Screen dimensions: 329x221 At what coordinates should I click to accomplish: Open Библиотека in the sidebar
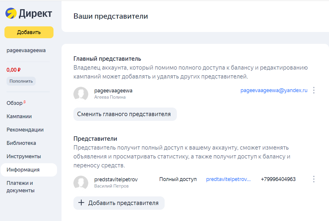21,143
